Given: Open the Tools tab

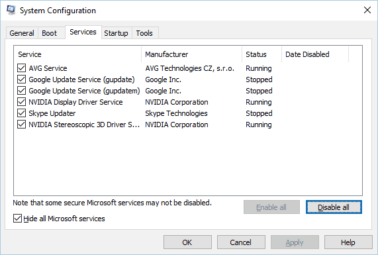Looking at the screenshot, I should pyautogui.click(x=144, y=33).
